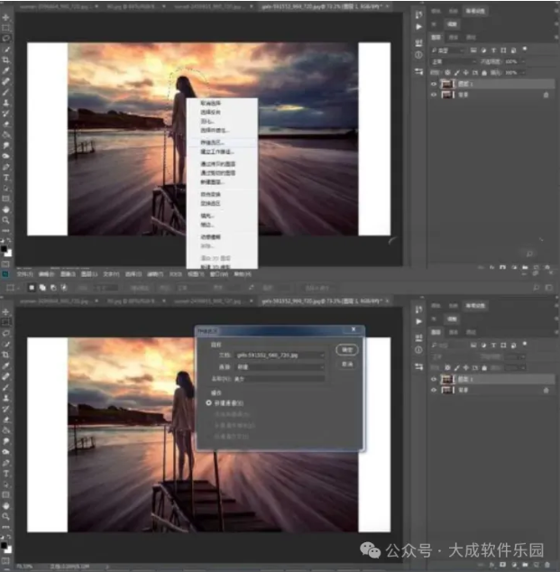Click the 名称 input field in the dialog
The image size is (560, 572).
tap(280, 379)
